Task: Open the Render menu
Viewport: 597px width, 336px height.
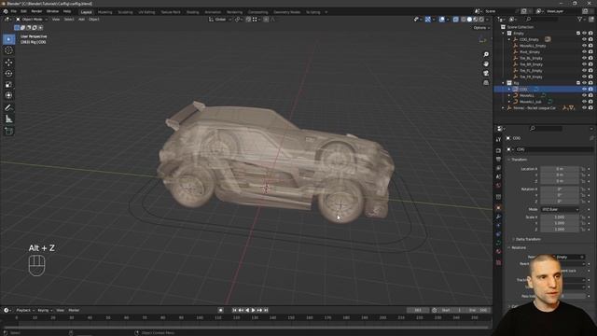Action: (36, 11)
